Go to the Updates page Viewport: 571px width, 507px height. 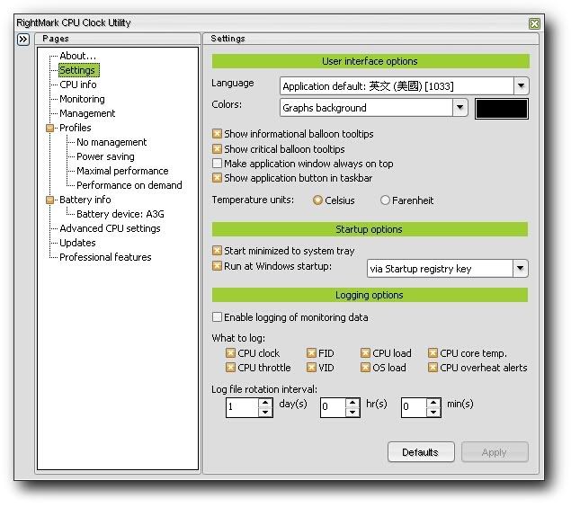[77, 243]
